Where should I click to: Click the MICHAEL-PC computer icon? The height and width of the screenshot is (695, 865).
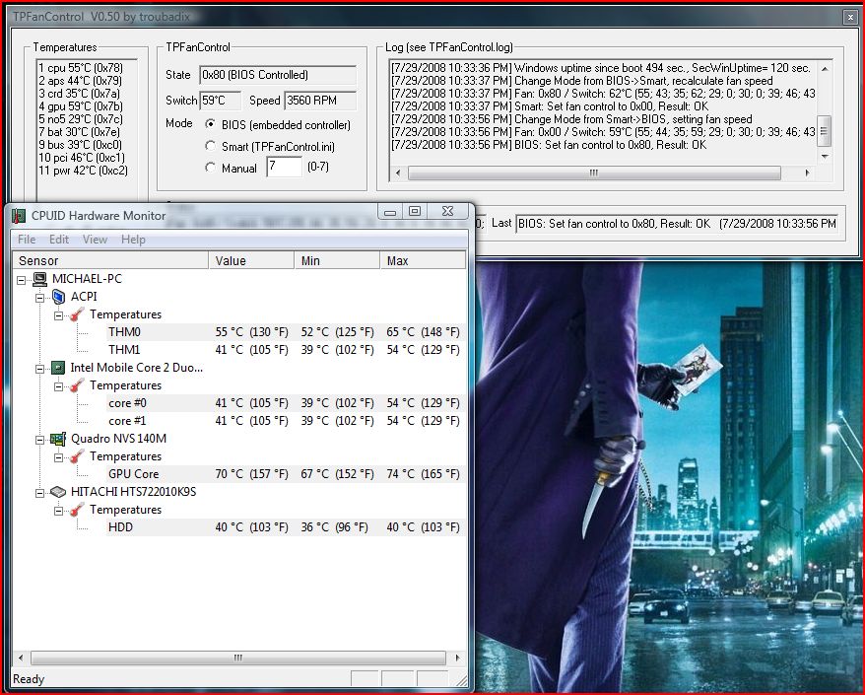click(x=39, y=279)
